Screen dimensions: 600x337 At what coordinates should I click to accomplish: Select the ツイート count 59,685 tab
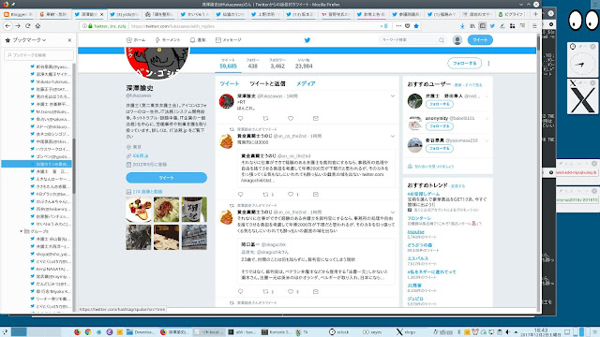coord(228,64)
